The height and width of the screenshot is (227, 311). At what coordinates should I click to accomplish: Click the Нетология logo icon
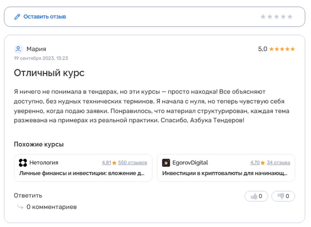(23, 163)
